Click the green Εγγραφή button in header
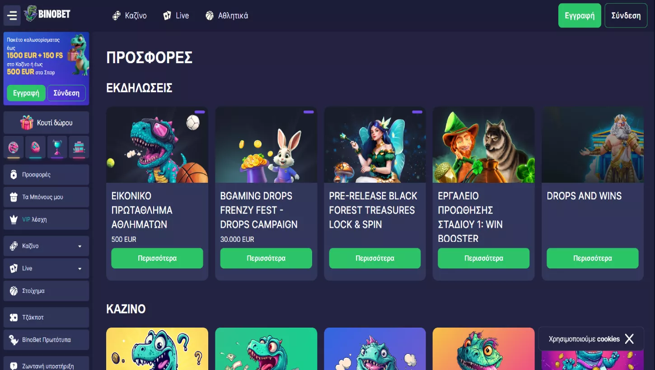The height and width of the screenshot is (370, 655). [580, 15]
